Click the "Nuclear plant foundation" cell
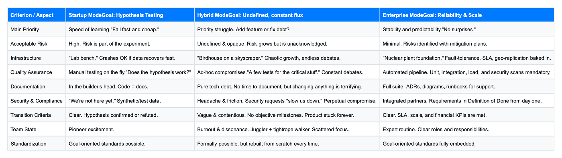This screenshot has height=158, width=562. pyautogui.click(x=467, y=58)
